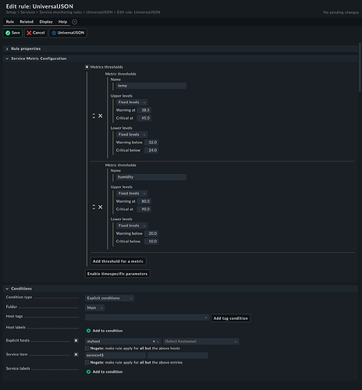Open humidity Upper levels Fixed levels dropdown
Image resolution: width=362 pixels, height=390 pixels.
[x=132, y=193]
